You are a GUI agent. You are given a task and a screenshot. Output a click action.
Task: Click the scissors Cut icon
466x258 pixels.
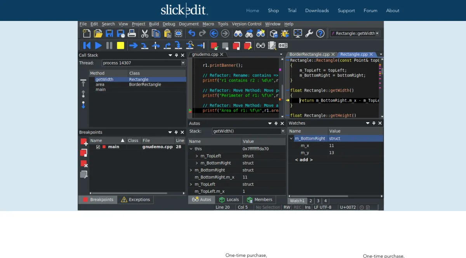(144, 33)
